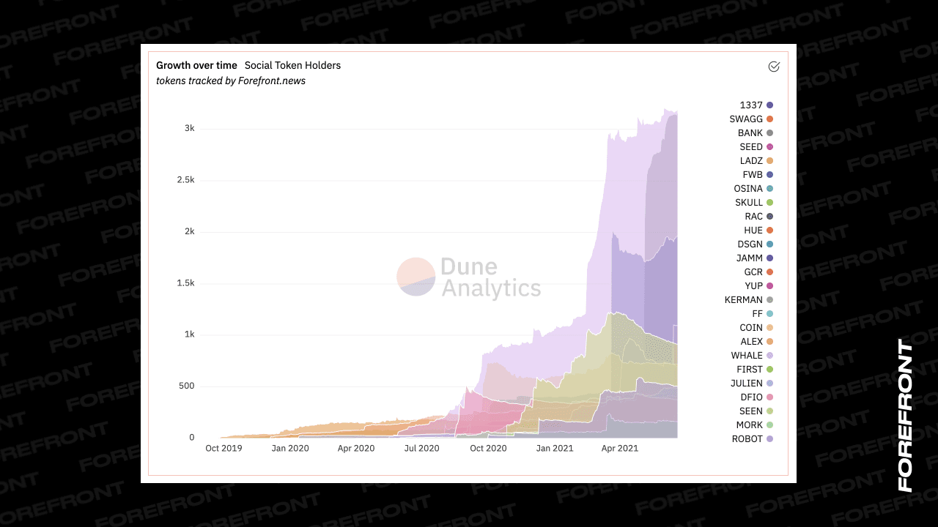Click the 'Oct 2020' x-axis label
Image resolution: width=938 pixels, height=527 pixels.
tap(488, 449)
